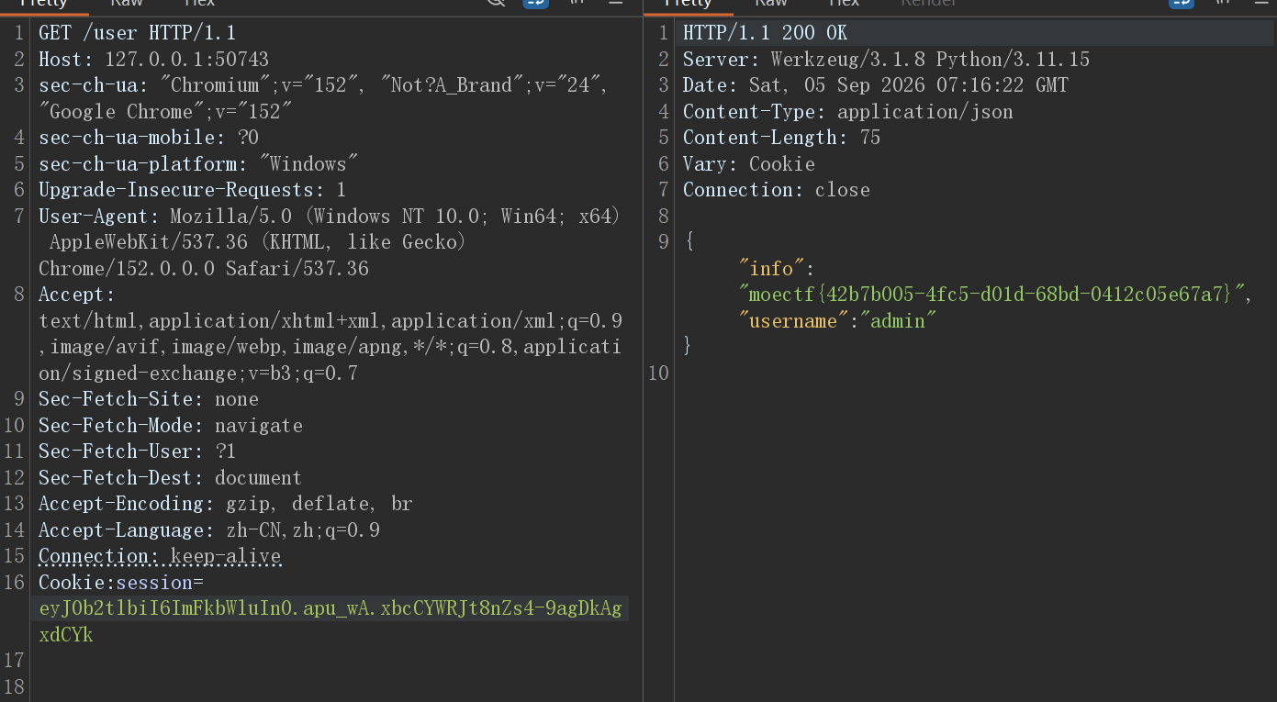The width and height of the screenshot is (1277, 702).
Task: Select the Sec-Fetch-Dest: document header
Action: click(170, 478)
